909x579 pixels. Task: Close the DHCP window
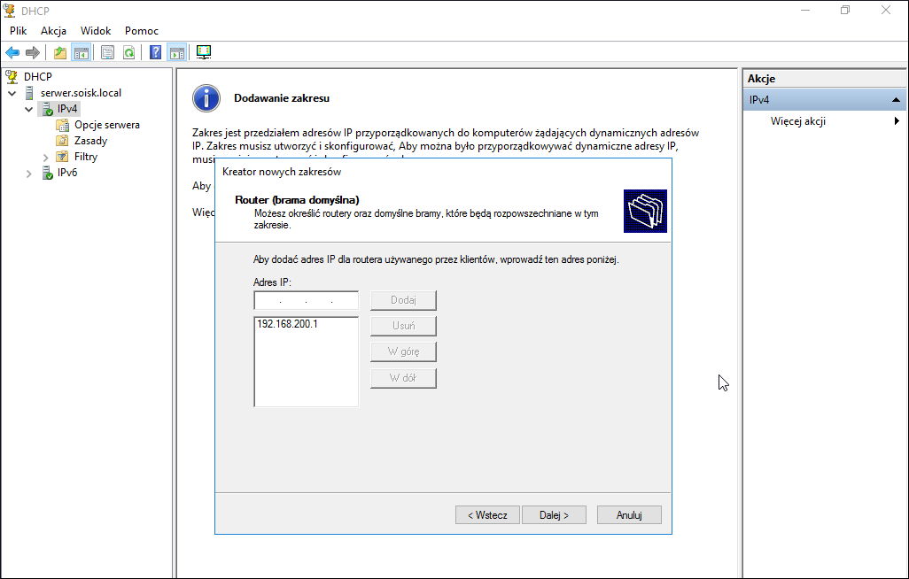[x=886, y=10]
